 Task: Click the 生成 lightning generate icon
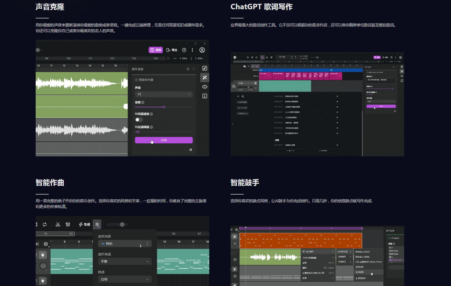click(x=84, y=224)
